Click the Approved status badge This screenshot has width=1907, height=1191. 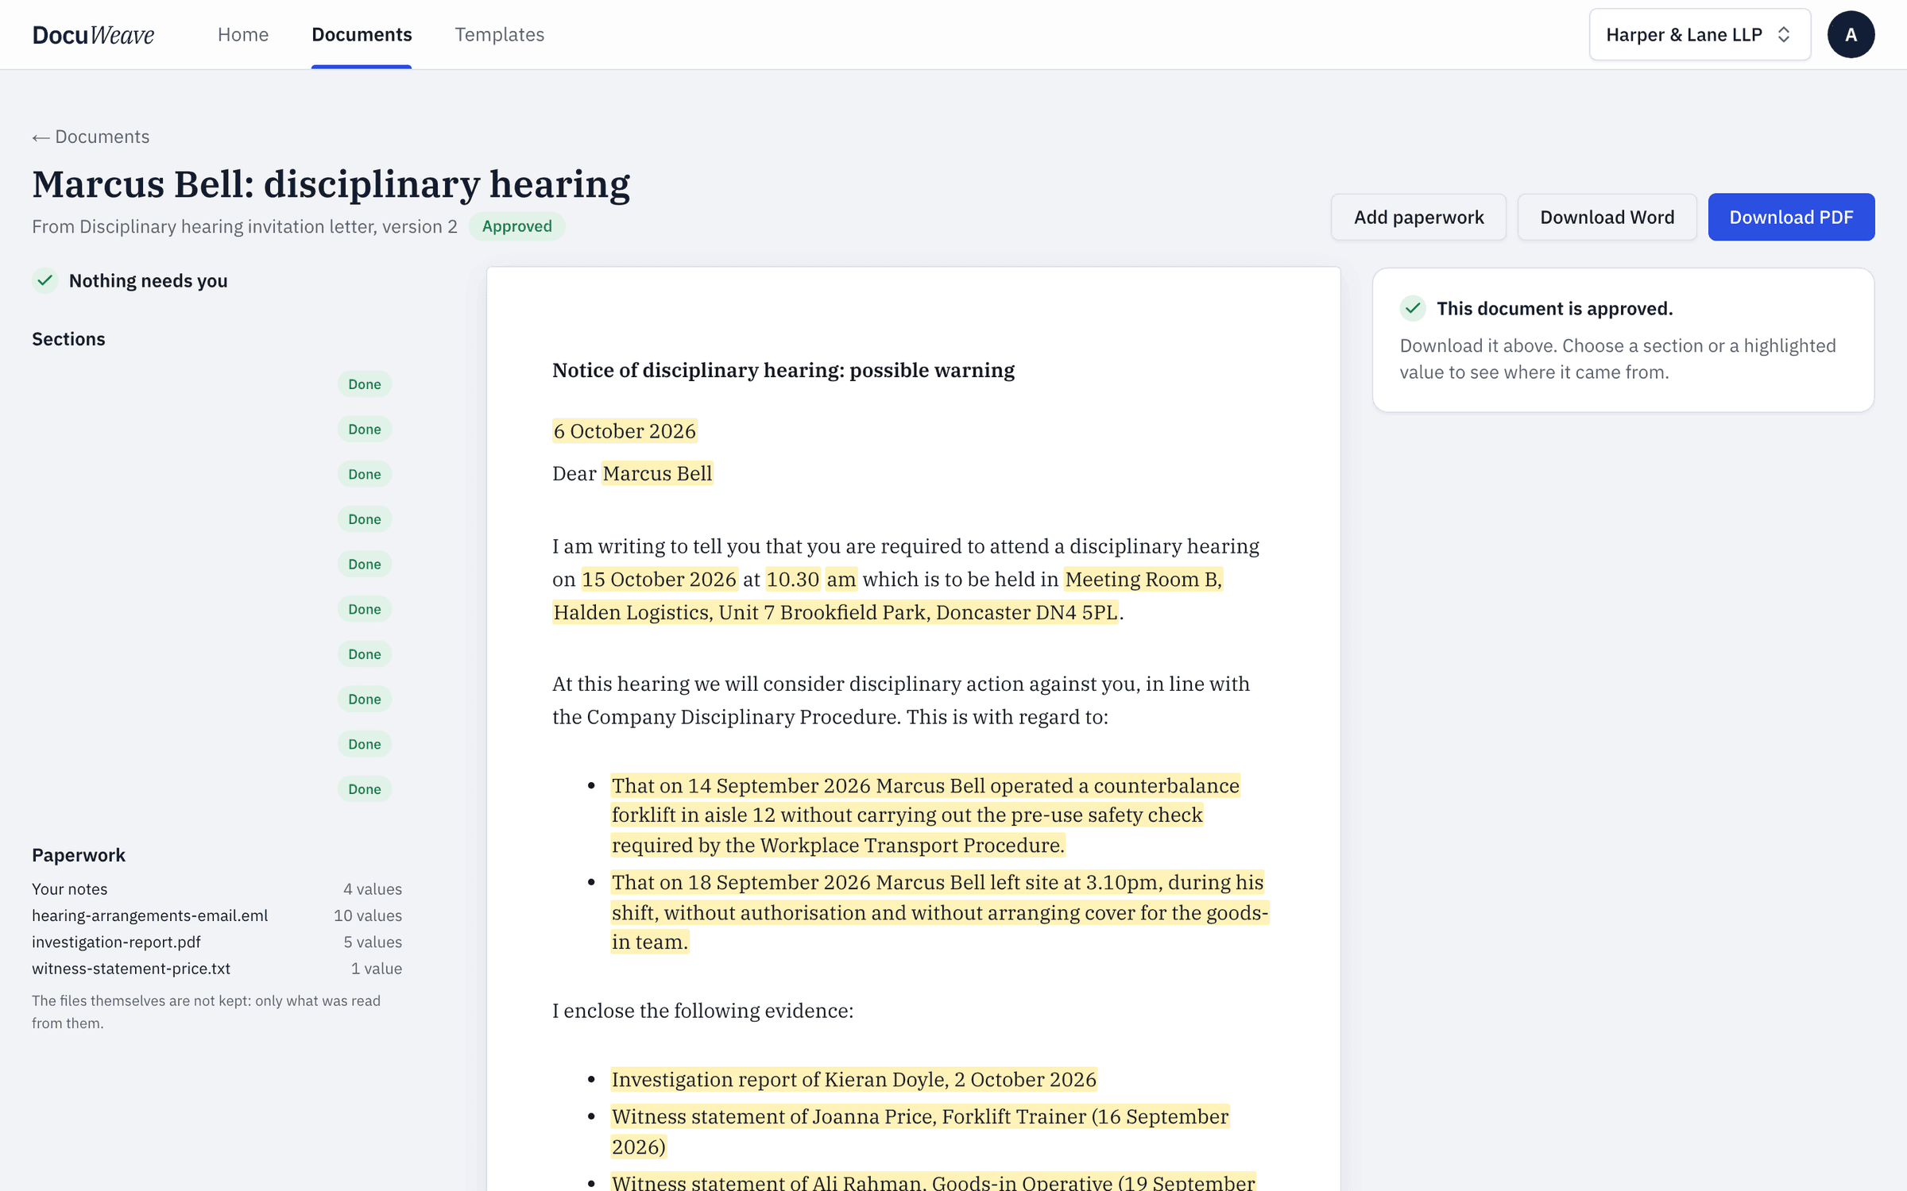point(516,226)
